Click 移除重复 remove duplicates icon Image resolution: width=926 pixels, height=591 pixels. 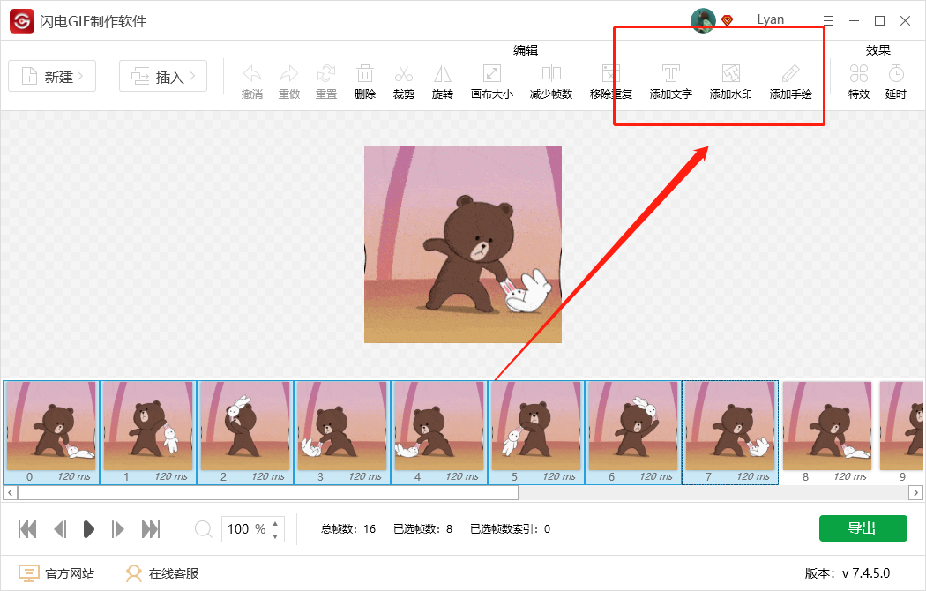(x=610, y=74)
